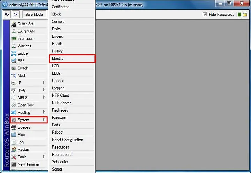Screen dimensions: 251x173
Task: Click the System gear icon
Action: (14, 120)
